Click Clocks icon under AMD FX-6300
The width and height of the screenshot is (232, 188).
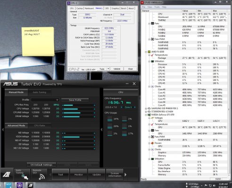tap(152, 86)
